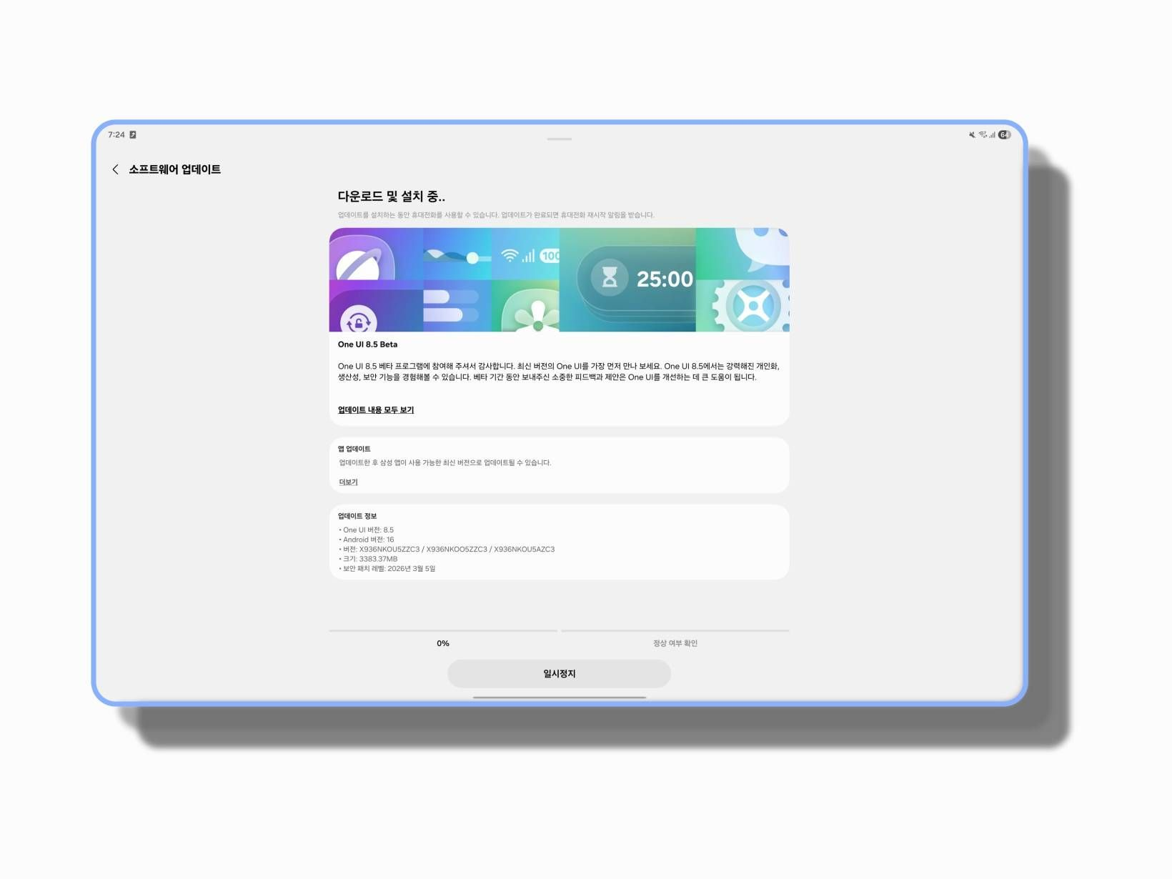Select the Samsung apps update description text
The height and width of the screenshot is (879, 1172).
pos(445,463)
